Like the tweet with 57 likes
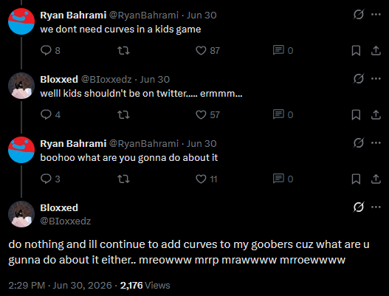 coord(201,114)
